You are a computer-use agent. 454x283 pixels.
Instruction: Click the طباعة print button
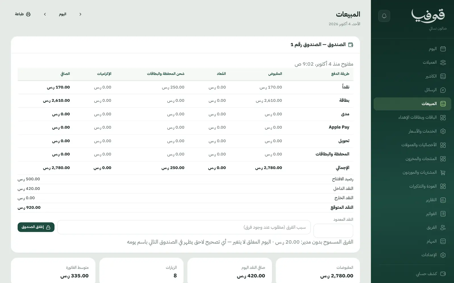[x=23, y=14]
